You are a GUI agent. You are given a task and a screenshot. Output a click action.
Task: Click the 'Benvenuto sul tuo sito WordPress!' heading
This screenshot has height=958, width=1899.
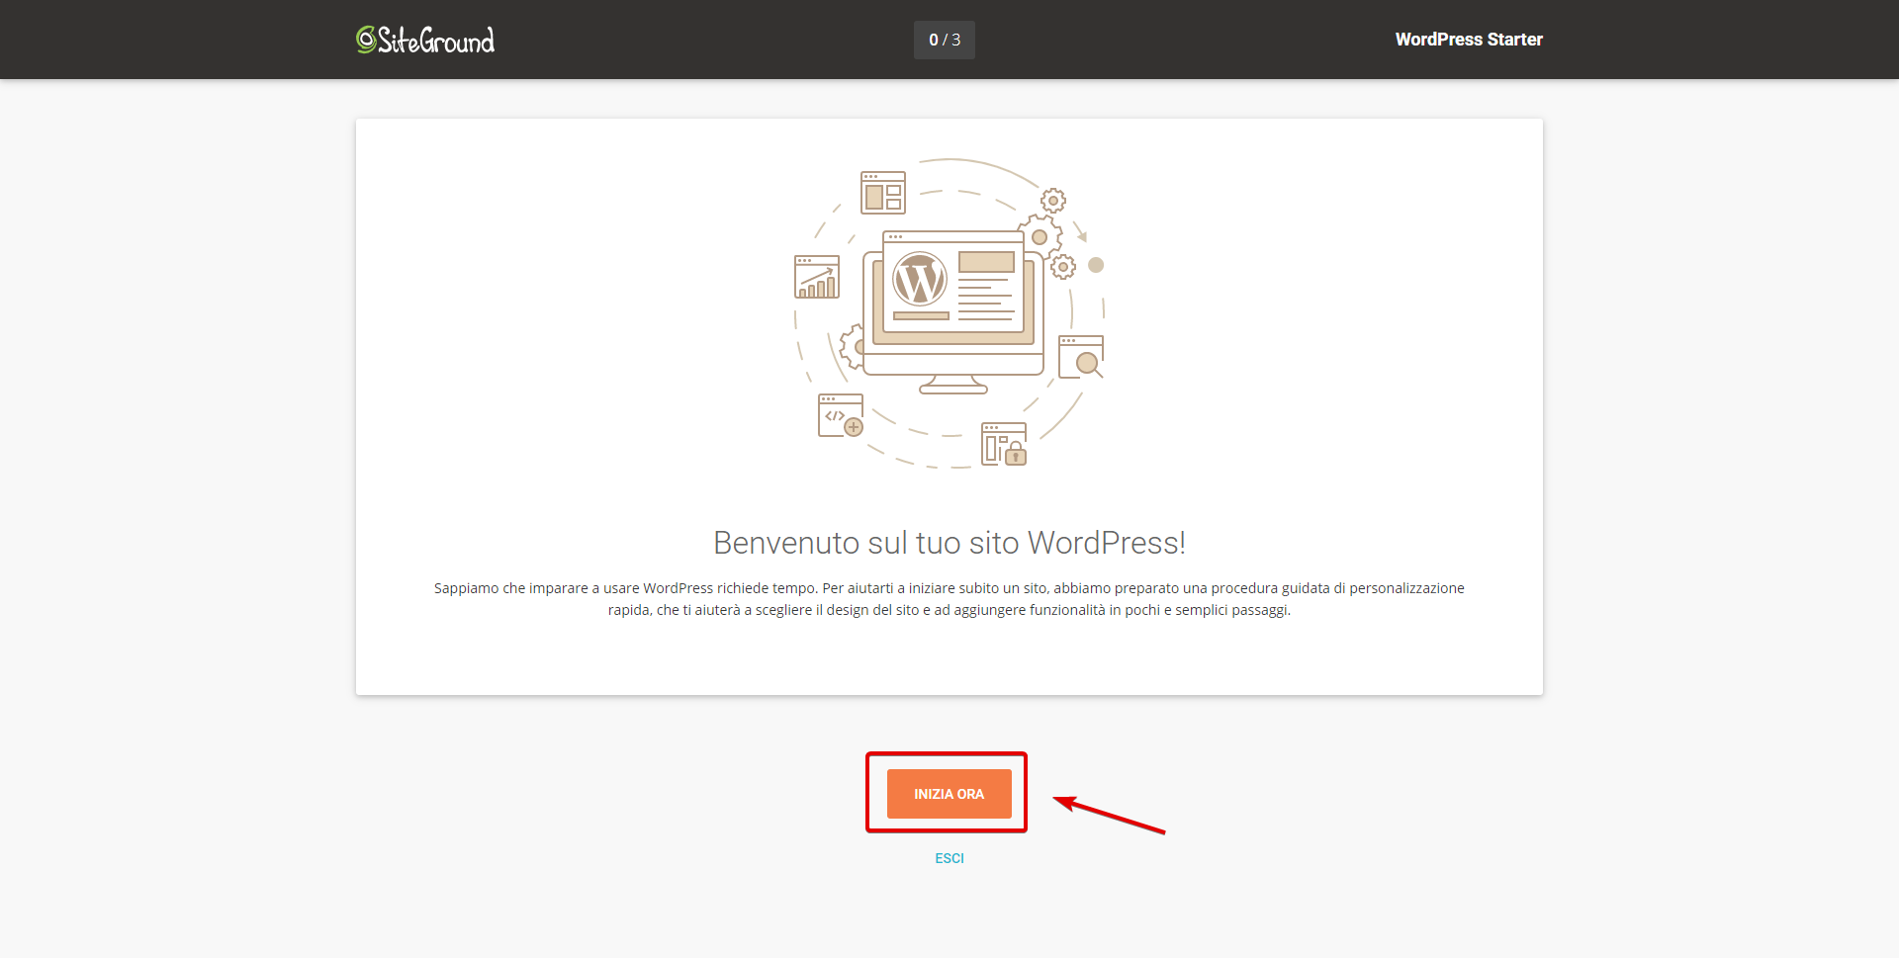pyautogui.click(x=949, y=543)
